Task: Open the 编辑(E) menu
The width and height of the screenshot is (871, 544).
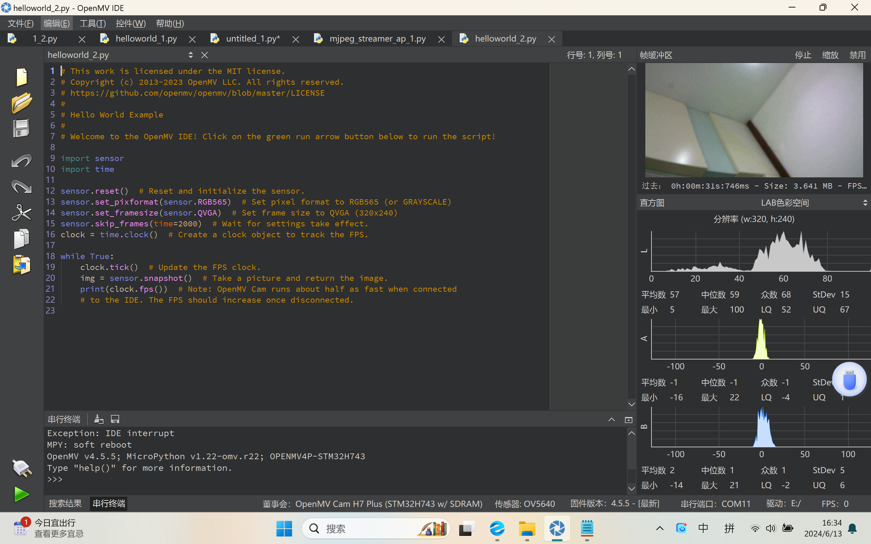Action: tap(57, 23)
